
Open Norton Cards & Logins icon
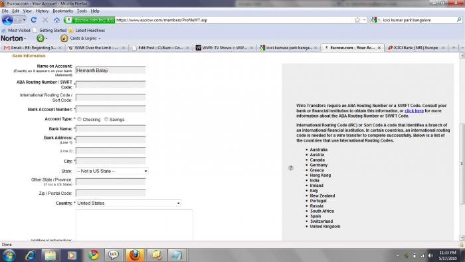[x=64, y=39]
